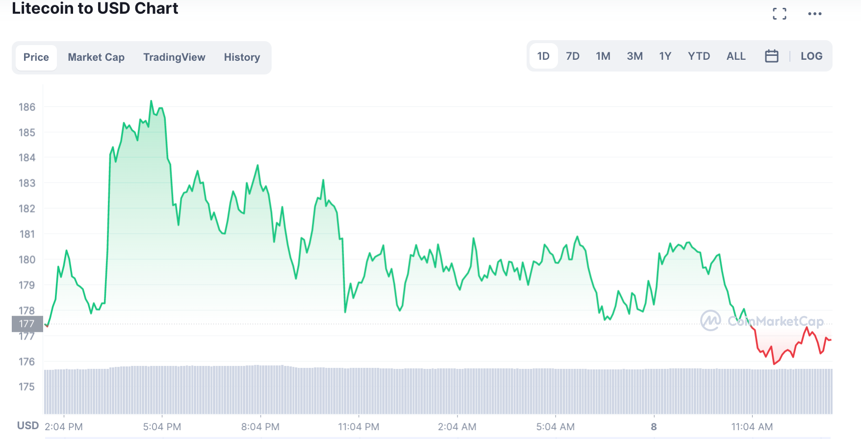This screenshot has width=861, height=439.
Task: Click the 2:04 AM time label
Action: pyautogui.click(x=457, y=427)
